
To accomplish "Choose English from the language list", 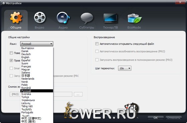I will [37, 57].
